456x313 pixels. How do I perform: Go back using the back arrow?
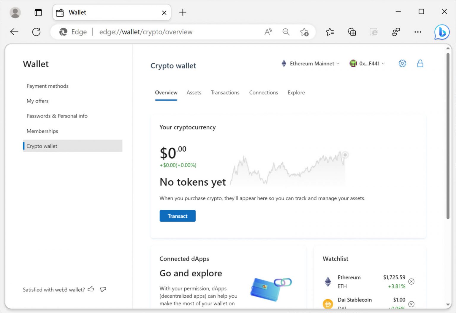click(x=14, y=32)
